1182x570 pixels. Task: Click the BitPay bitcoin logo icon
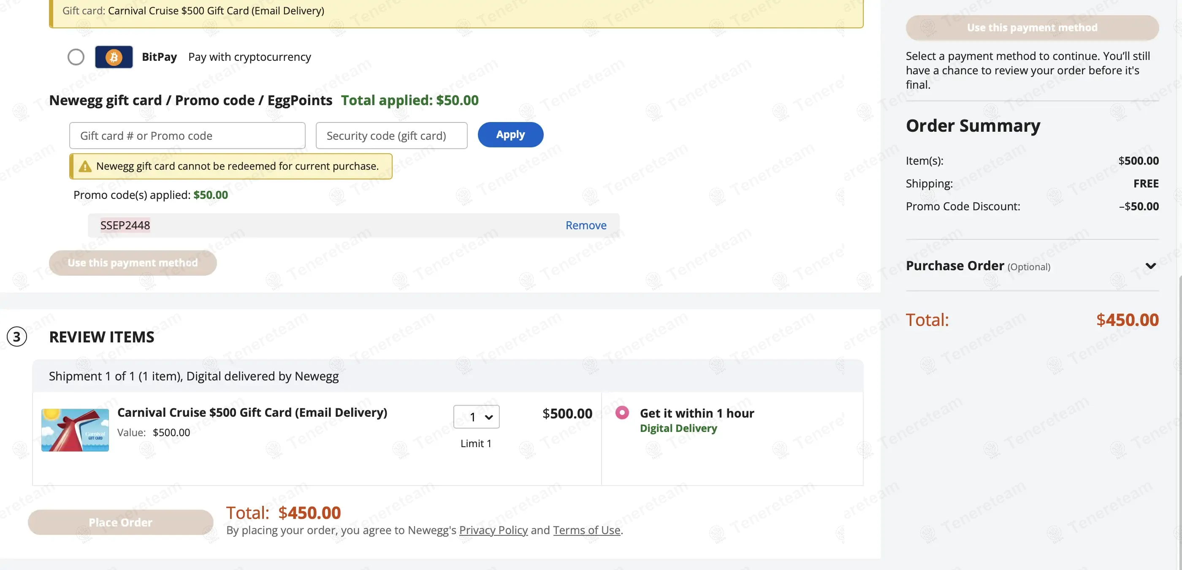114,57
